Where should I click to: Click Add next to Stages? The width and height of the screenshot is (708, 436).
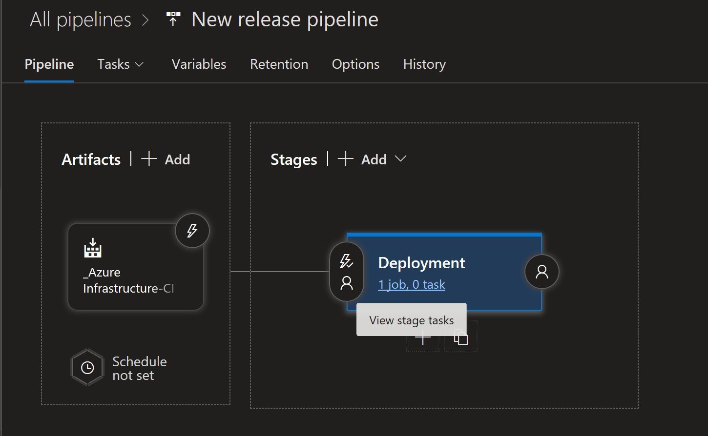374,159
